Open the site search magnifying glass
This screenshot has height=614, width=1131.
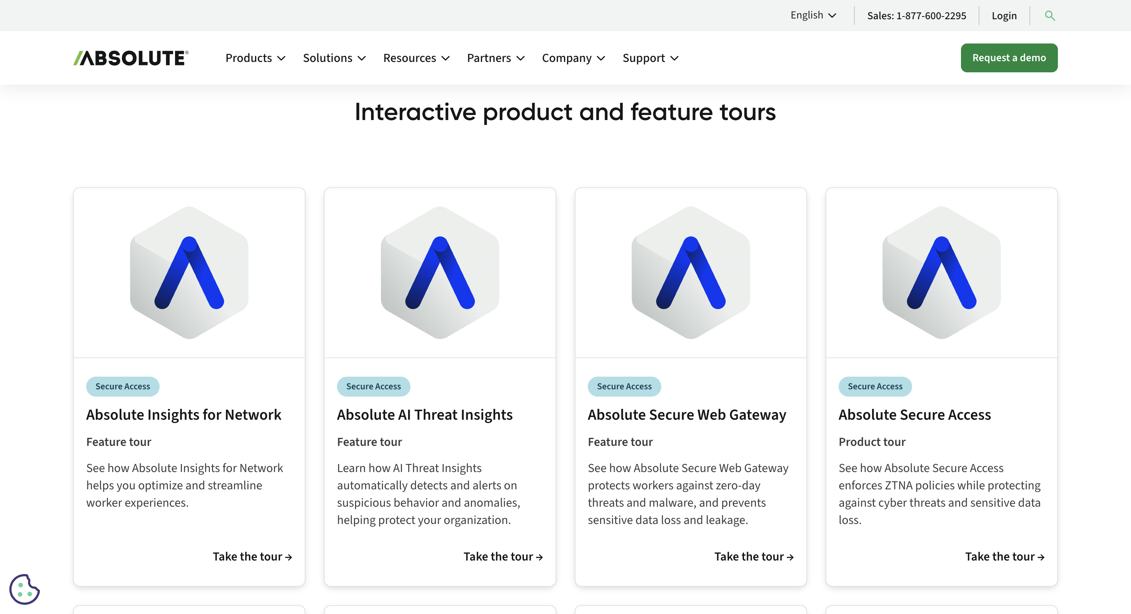(x=1050, y=15)
